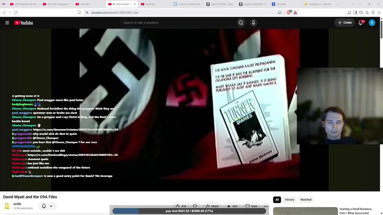Open the br0th channel avatar
The width and height of the screenshot is (383, 215).
7,206
